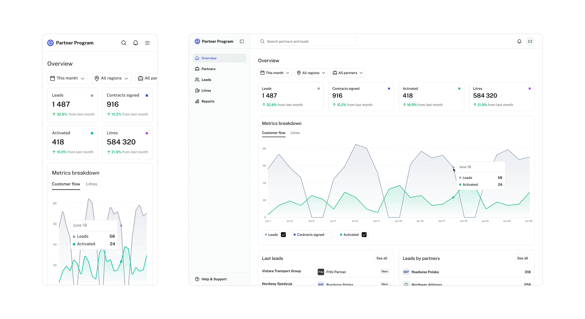
Task: Collapse sidebar with the panel toggle icon
Action: point(242,41)
